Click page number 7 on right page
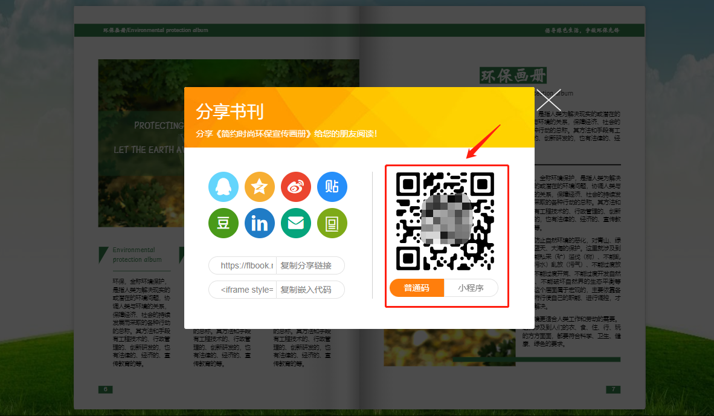714x416 pixels. coord(613,389)
